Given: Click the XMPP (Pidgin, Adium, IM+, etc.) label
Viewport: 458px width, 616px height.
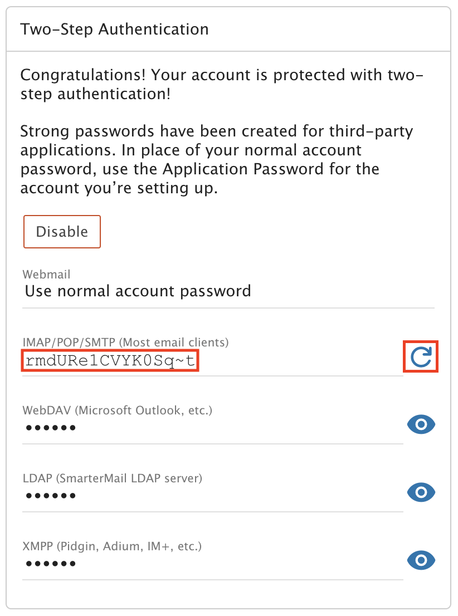Looking at the screenshot, I should pos(112,546).
